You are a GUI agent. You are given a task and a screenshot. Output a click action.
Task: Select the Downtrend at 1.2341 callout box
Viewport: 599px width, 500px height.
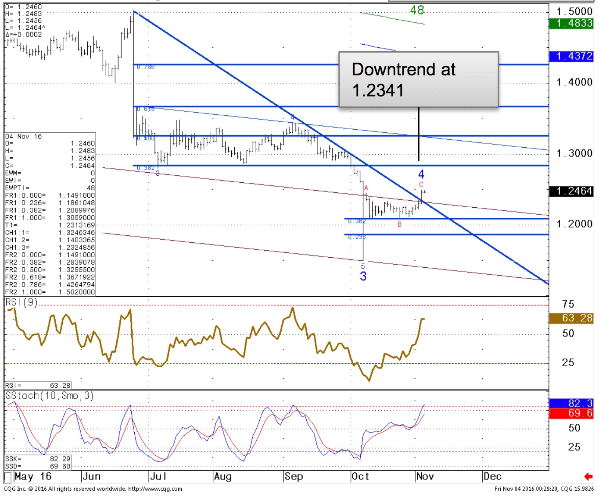click(x=418, y=80)
